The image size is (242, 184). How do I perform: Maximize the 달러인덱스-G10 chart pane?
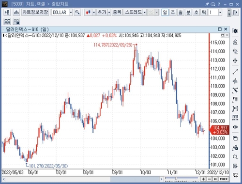pos(220,29)
